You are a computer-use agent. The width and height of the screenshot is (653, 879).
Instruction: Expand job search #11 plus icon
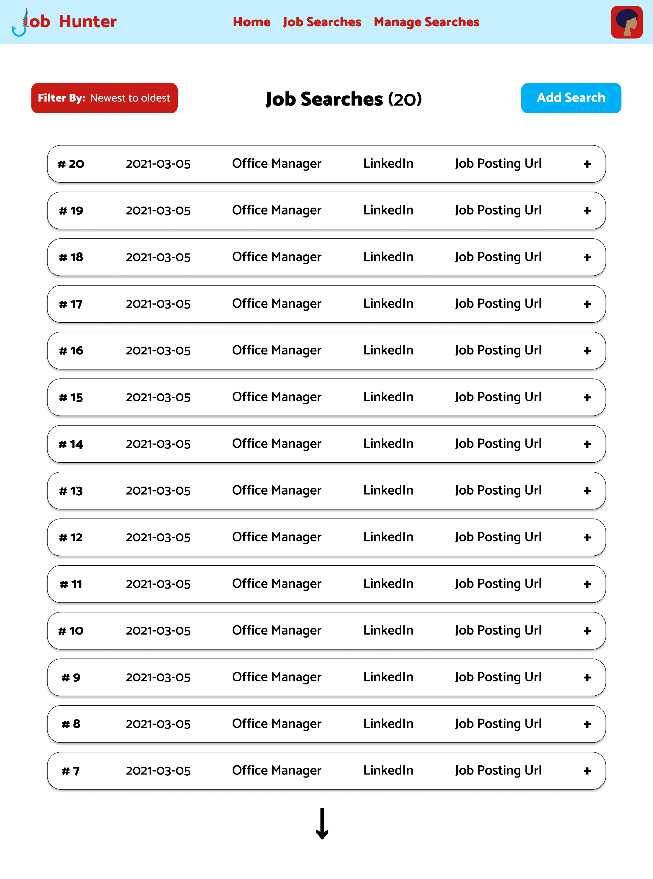587,584
